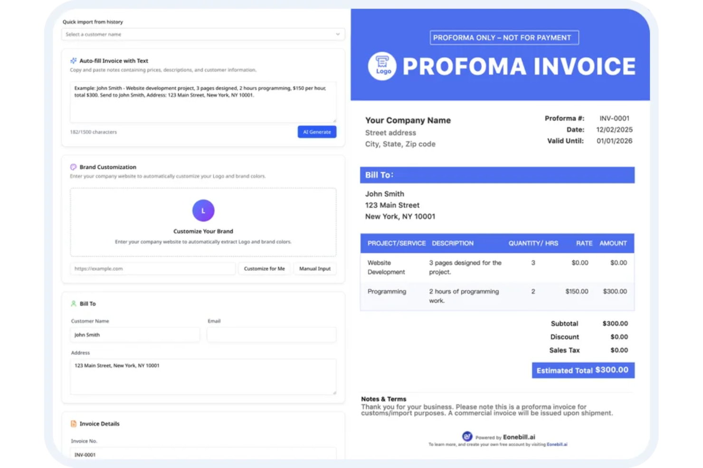The image size is (703, 468).
Task: Click '3 pages designed for the project.' description
Action: tap(465, 267)
